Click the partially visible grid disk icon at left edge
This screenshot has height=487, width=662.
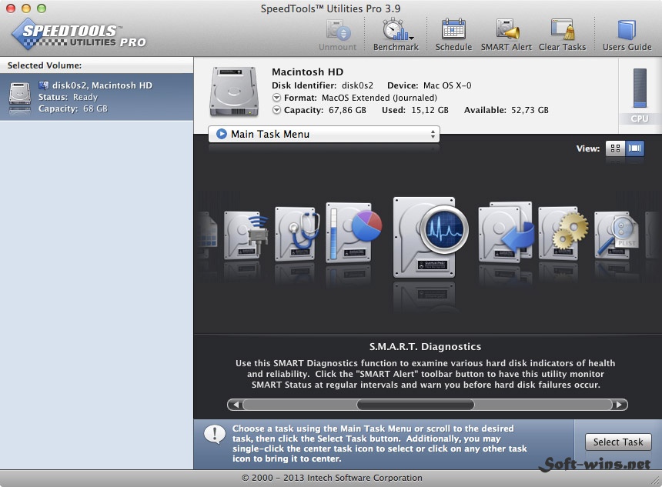[208, 235]
